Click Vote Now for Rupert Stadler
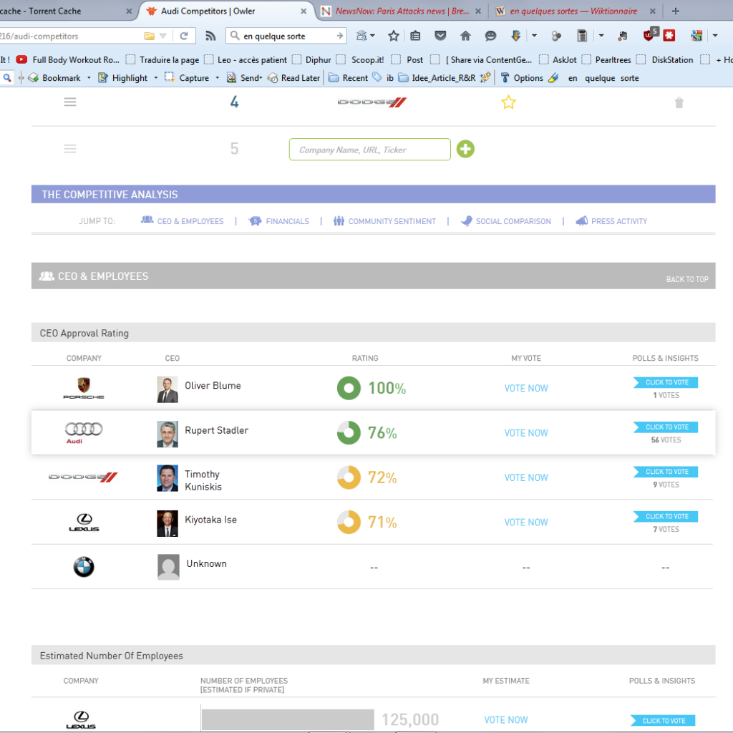733x733 pixels. point(526,433)
